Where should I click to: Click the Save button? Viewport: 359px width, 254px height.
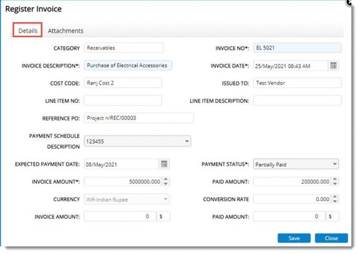click(x=294, y=239)
